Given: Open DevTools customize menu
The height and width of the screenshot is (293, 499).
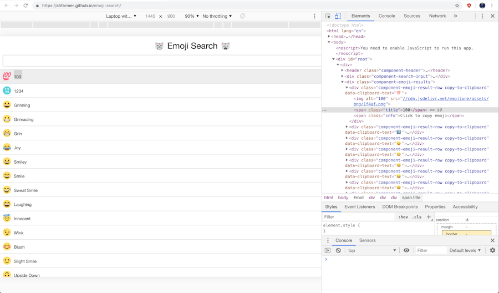Looking at the screenshot, I should click(482, 16).
